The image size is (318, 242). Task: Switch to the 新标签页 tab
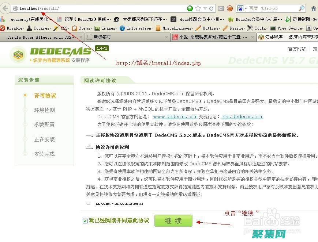pyautogui.click(x=102, y=37)
